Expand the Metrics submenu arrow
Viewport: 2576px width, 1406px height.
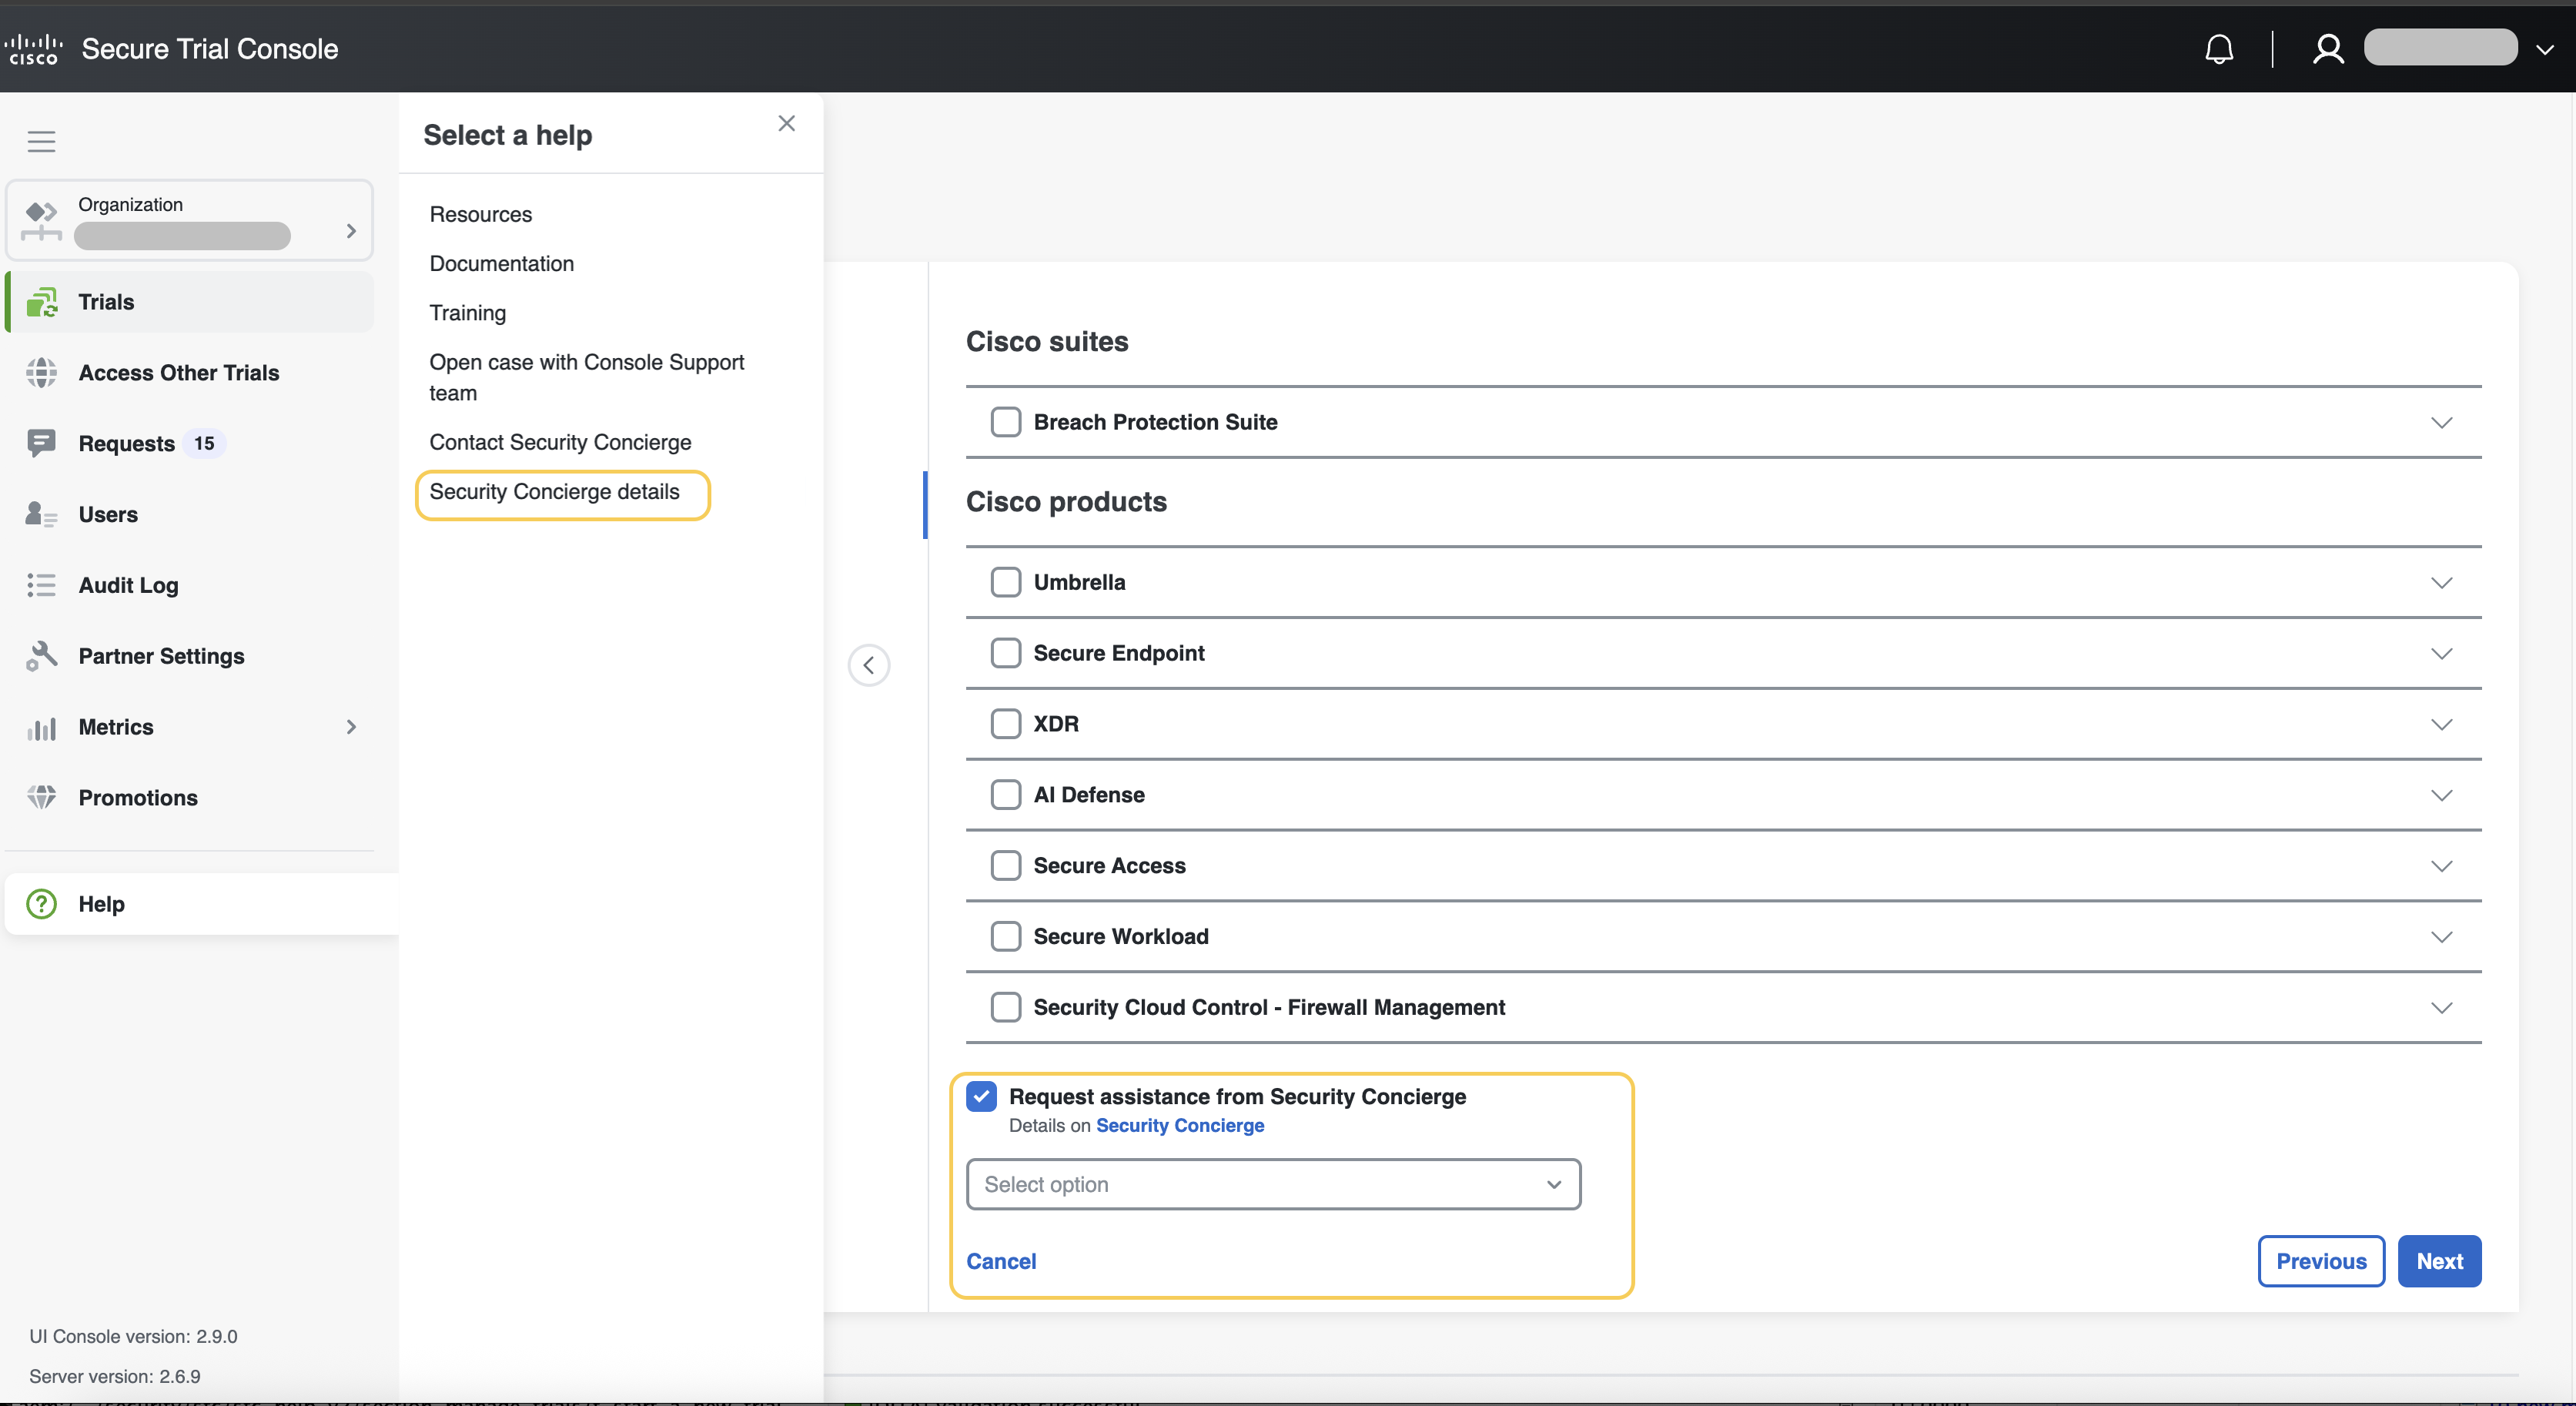351,727
